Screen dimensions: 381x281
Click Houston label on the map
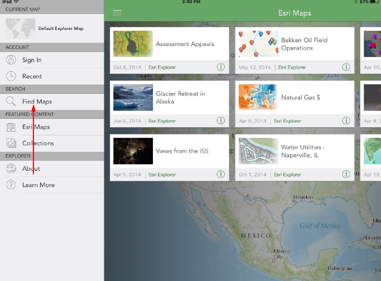(x=303, y=197)
